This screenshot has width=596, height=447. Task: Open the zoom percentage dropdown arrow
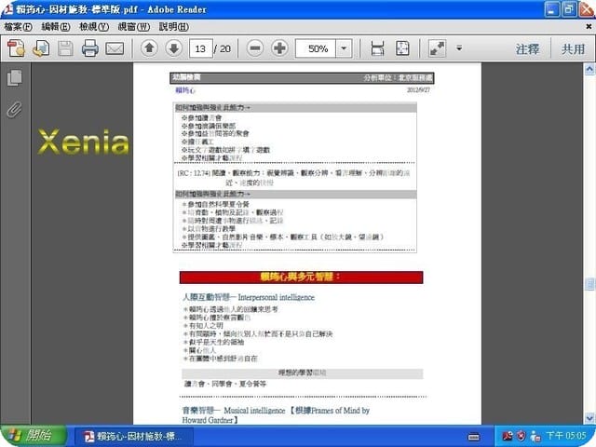(344, 48)
